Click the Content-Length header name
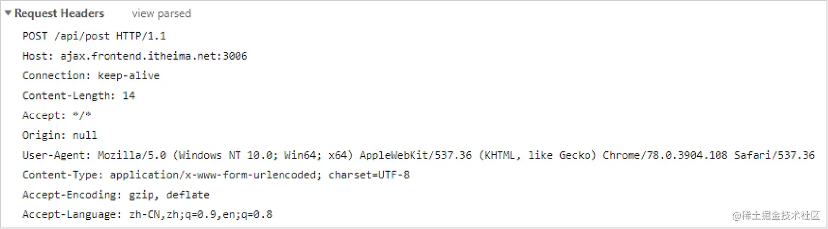The width and height of the screenshot is (828, 229). pos(66,96)
